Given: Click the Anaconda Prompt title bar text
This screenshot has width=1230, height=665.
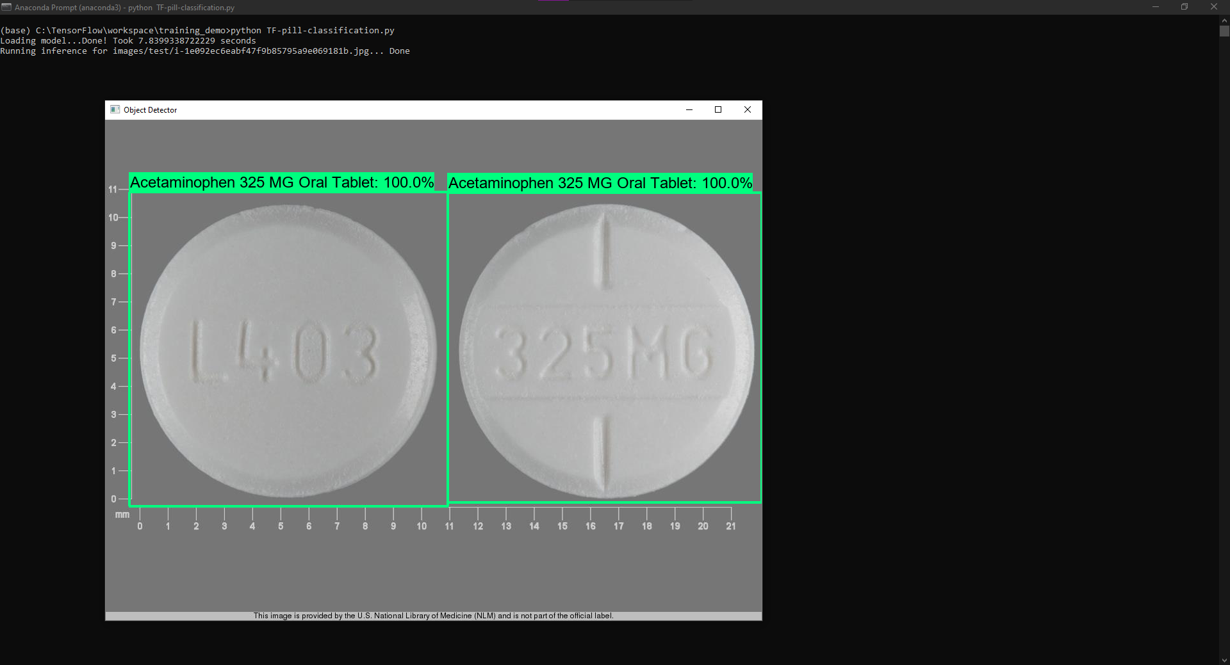Looking at the screenshot, I should [124, 8].
